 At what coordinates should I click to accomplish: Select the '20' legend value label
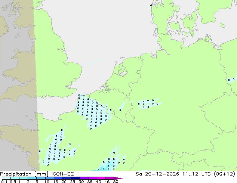(x=64, y=182)
